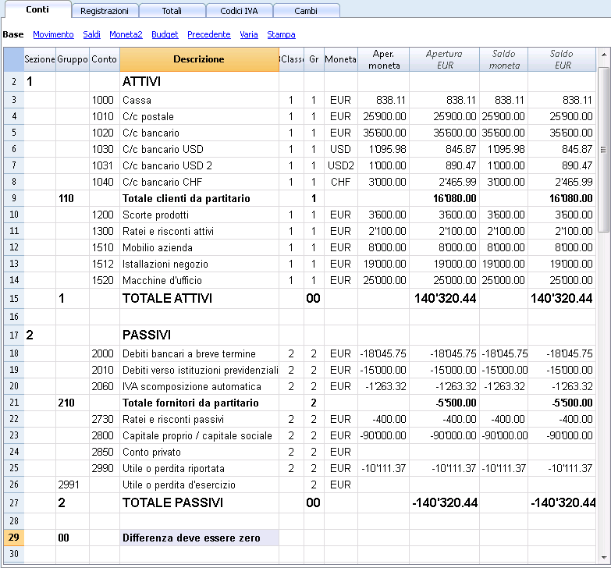This screenshot has width=611, height=568.
Task: Click the Stampa view link
Action: point(281,34)
